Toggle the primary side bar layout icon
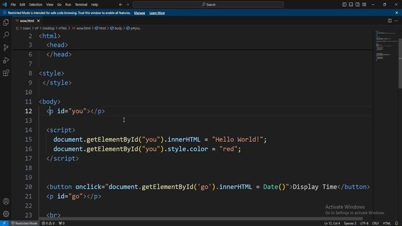This screenshot has height=226, width=402. (344, 4)
